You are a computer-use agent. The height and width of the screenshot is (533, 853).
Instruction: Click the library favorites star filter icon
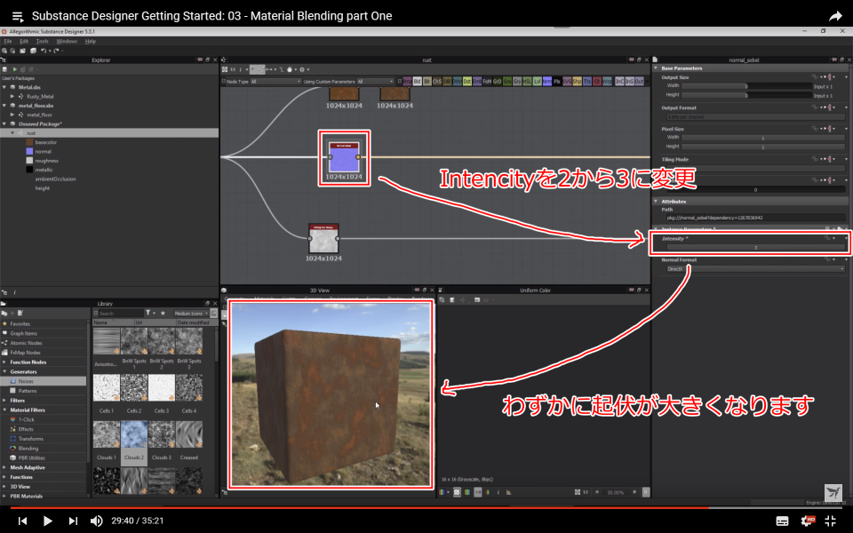point(162,314)
